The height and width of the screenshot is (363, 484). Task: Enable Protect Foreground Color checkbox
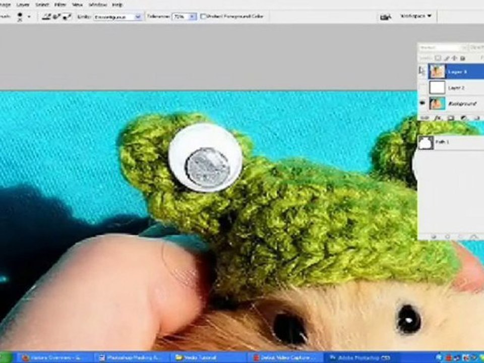(203, 16)
